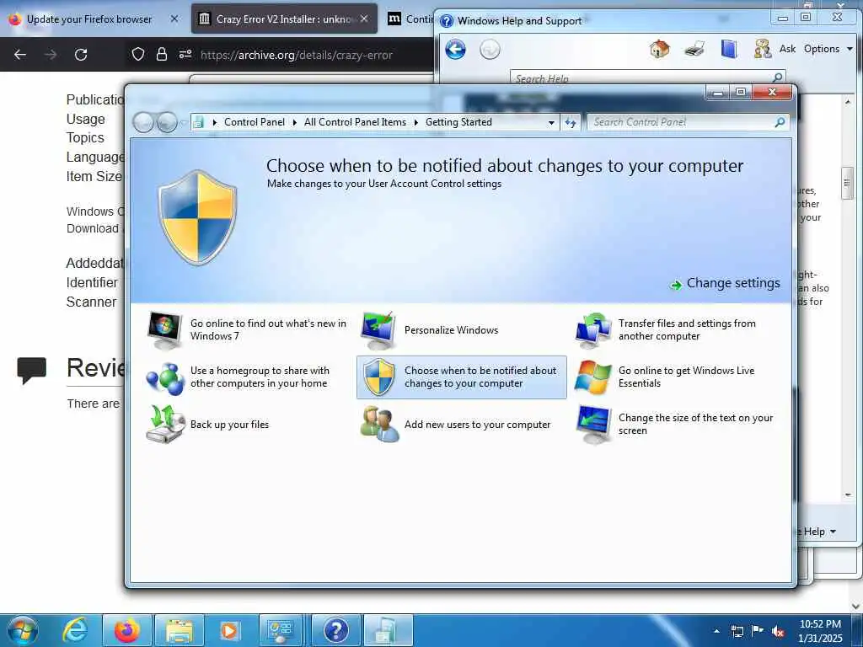The width and height of the screenshot is (863, 647).
Task: Expand breadcrumb arrow after All Control Panel Items
Action: pyautogui.click(x=416, y=122)
